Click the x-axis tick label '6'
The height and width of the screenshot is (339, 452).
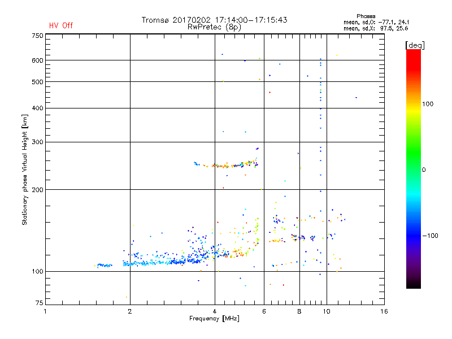click(264, 311)
